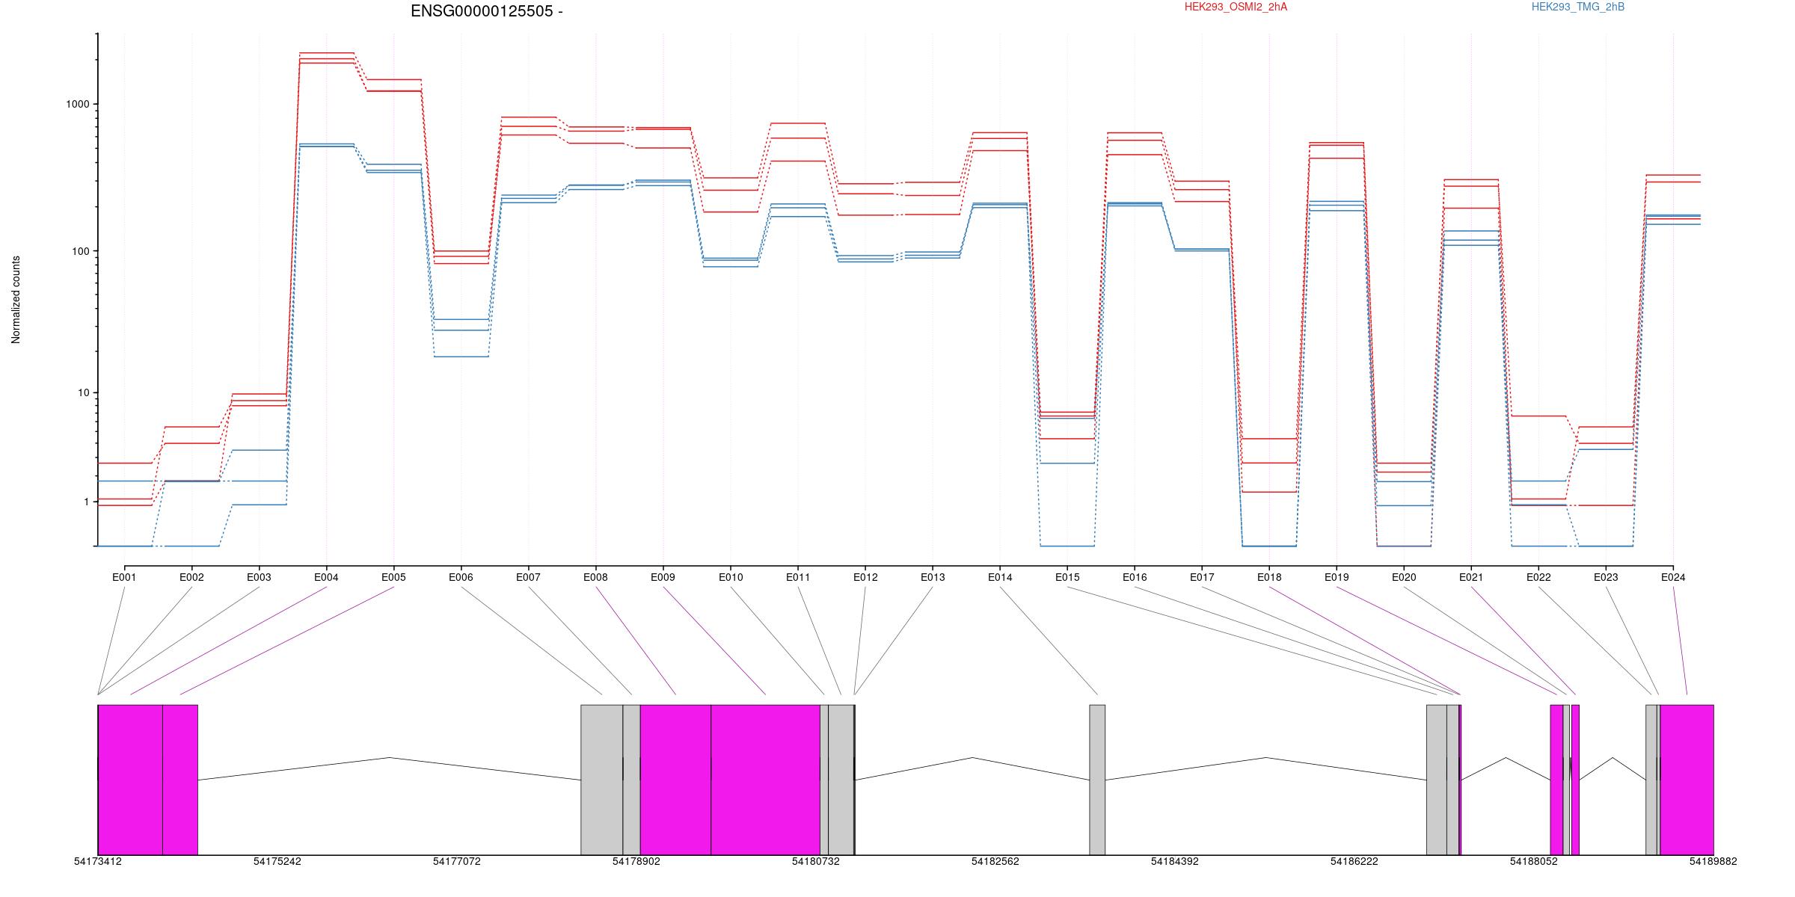Click exon label E011
The height and width of the screenshot is (897, 1795).
click(x=798, y=577)
